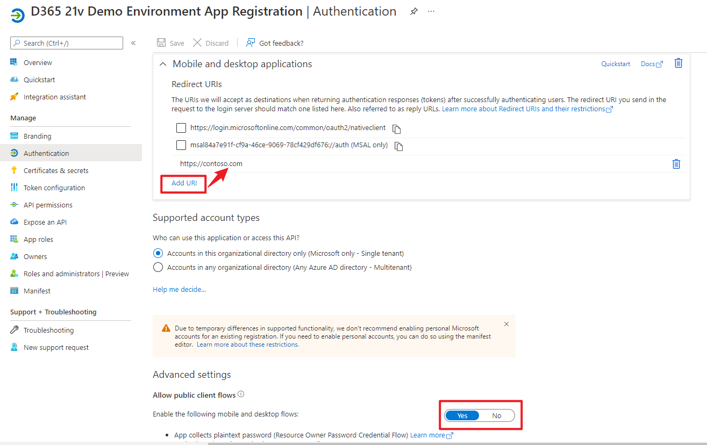Click the public client flows info icon
707x445 pixels.
[241, 394]
